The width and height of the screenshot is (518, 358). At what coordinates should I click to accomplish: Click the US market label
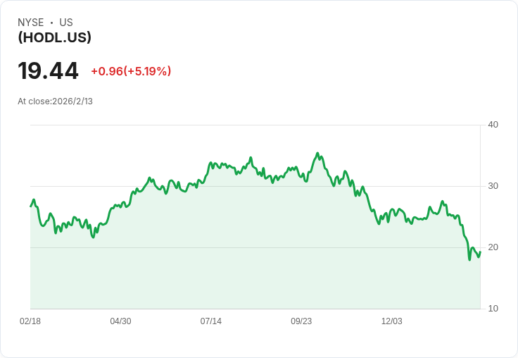tap(66, 23)
